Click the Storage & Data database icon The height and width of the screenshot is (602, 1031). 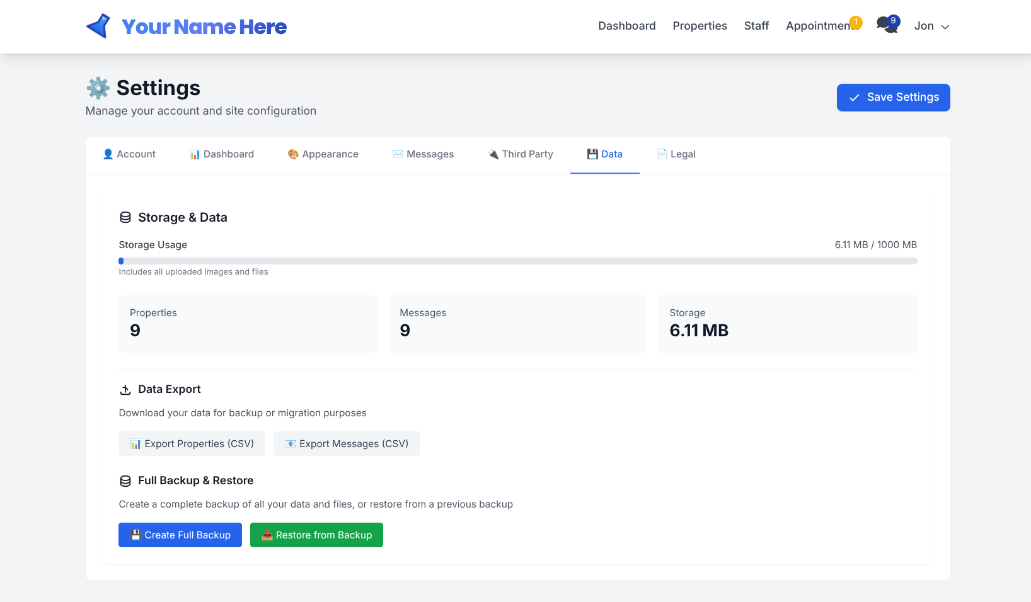(x=125, y=218)
